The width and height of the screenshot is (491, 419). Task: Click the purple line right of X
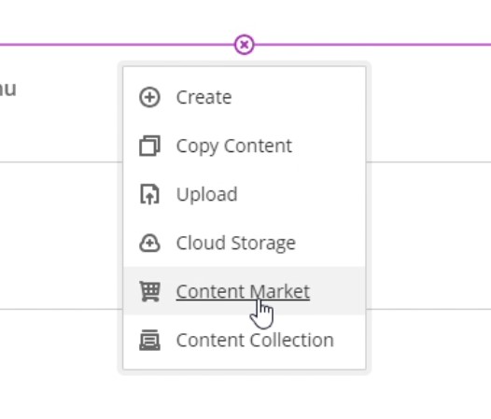click(x=372, y=45)
